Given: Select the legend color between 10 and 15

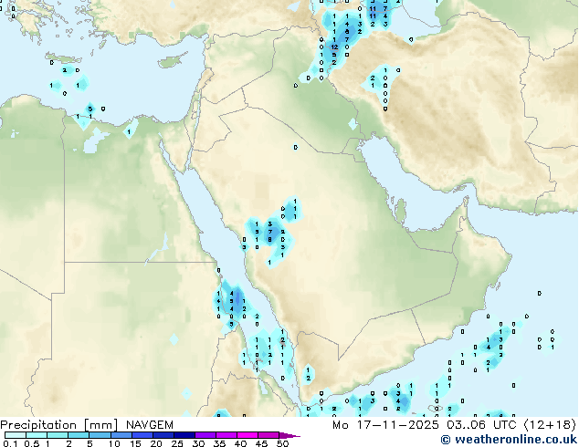Looking at the screenshot, I should tap(121, 435).
